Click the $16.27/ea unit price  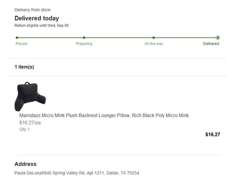[x=30, y=123]
